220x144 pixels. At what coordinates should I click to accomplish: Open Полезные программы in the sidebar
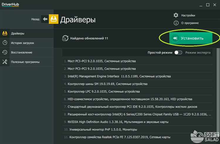[27, 62]
